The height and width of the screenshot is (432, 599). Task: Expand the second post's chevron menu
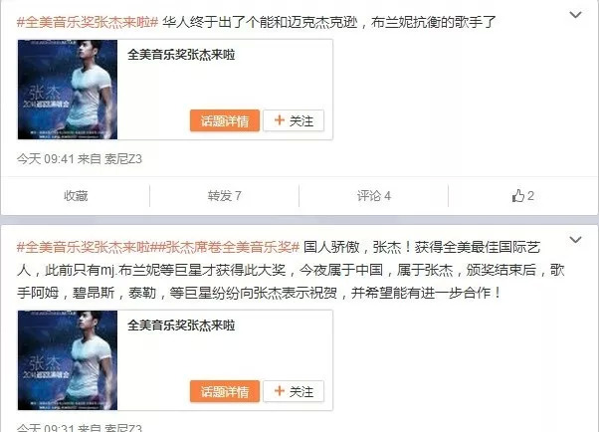(575, 240)
